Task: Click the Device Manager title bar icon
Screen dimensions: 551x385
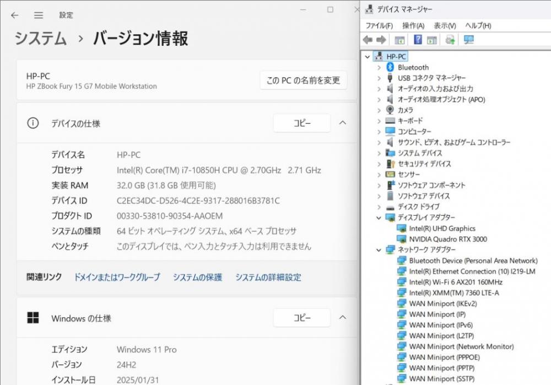Action: point(369,9)
